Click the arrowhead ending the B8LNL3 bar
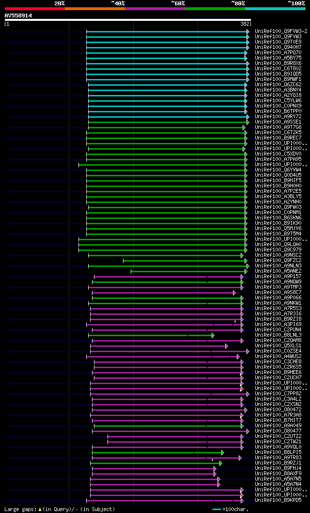 point(213,335)
